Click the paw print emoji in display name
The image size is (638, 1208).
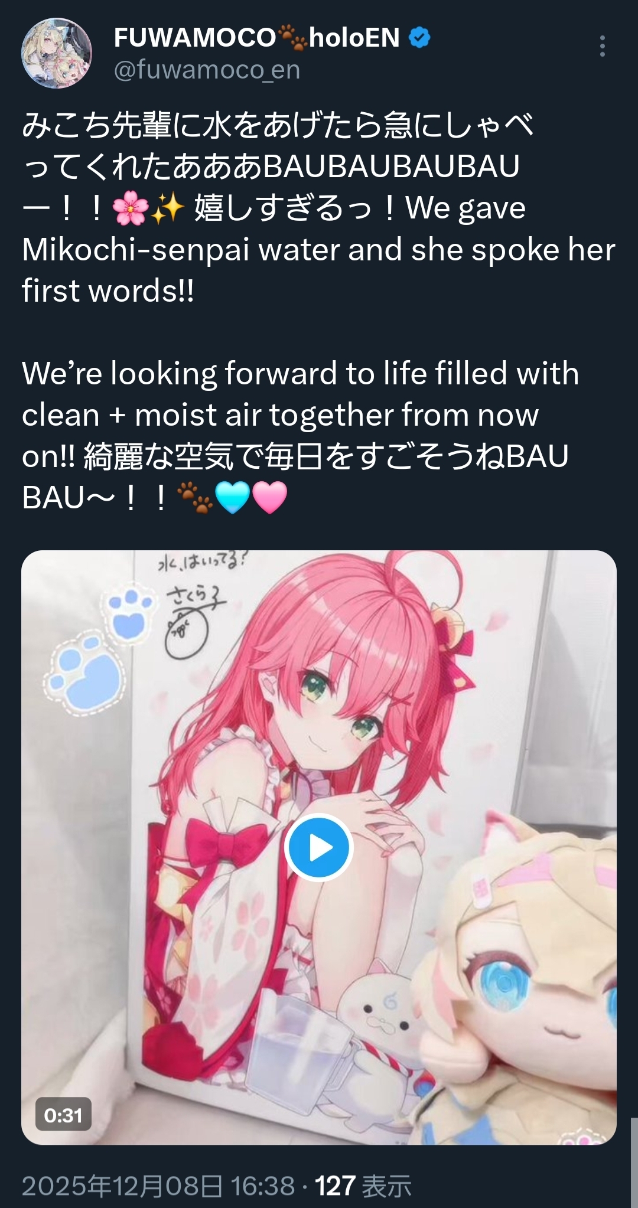coord(292,38)
